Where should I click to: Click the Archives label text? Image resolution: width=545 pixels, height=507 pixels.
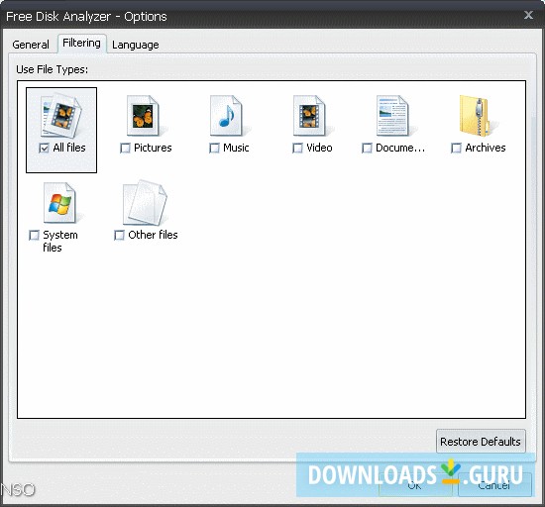pyautogui.click(x=486, y=148)
